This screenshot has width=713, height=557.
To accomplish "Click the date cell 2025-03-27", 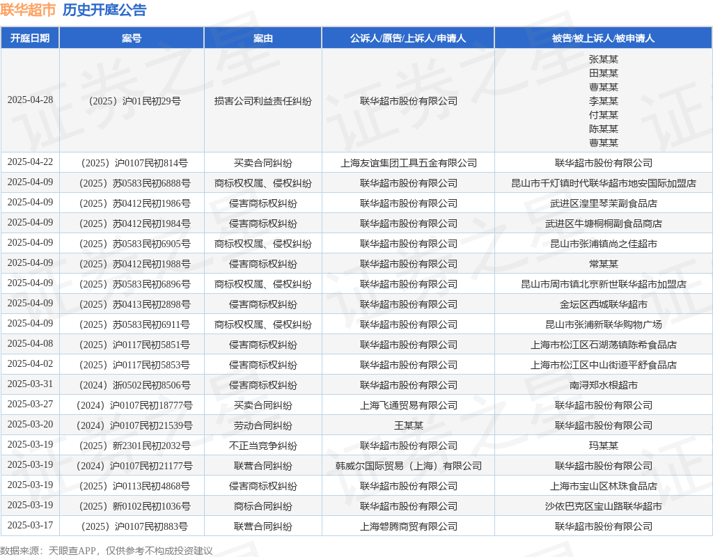I will tap(30, 405).
